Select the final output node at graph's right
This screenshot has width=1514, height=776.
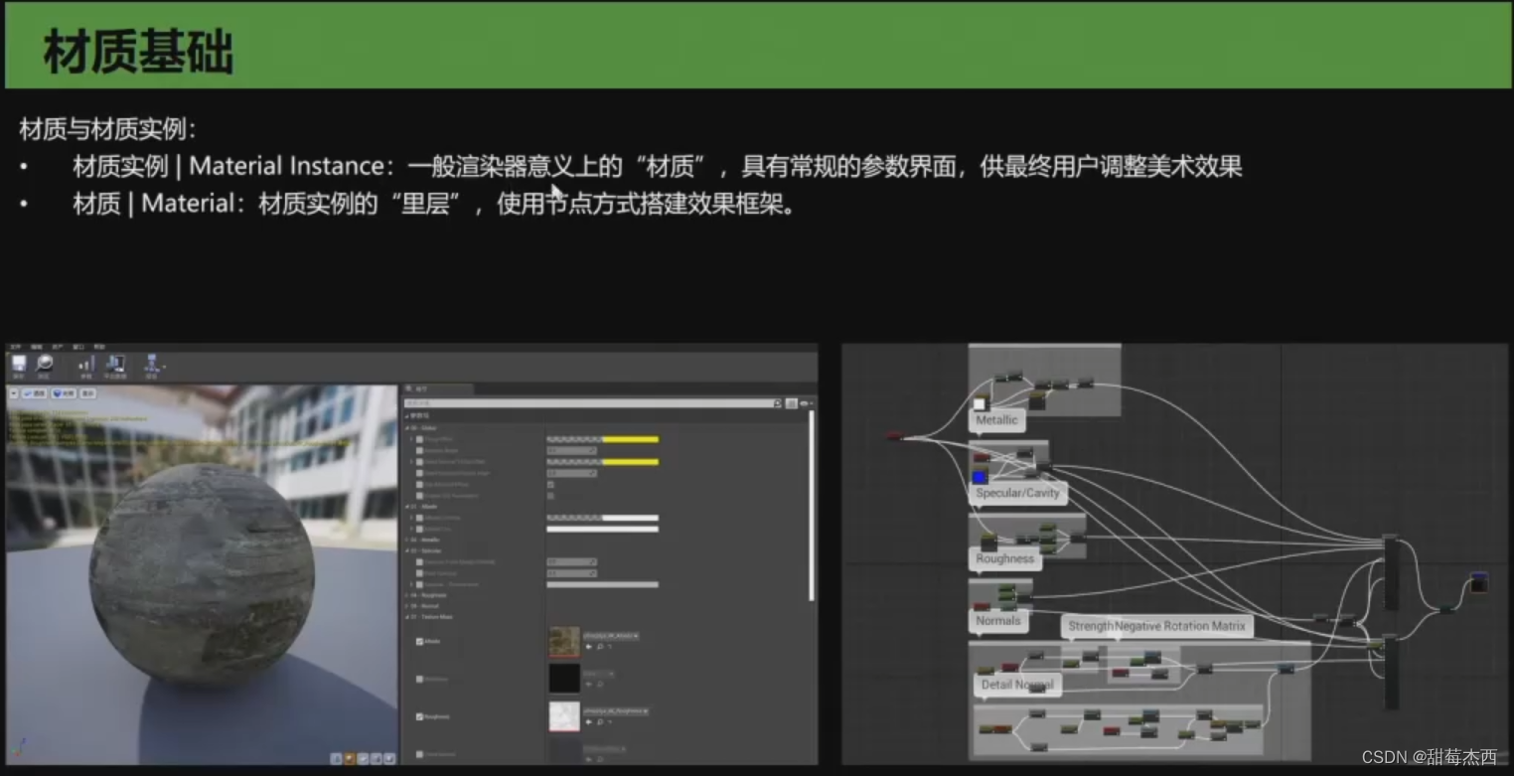click(1479, 582)
